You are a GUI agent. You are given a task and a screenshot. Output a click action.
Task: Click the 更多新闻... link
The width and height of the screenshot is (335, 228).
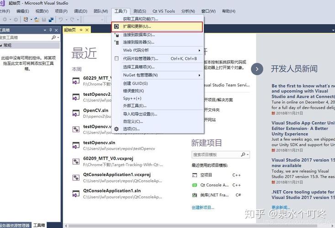[x=281, y=207]
